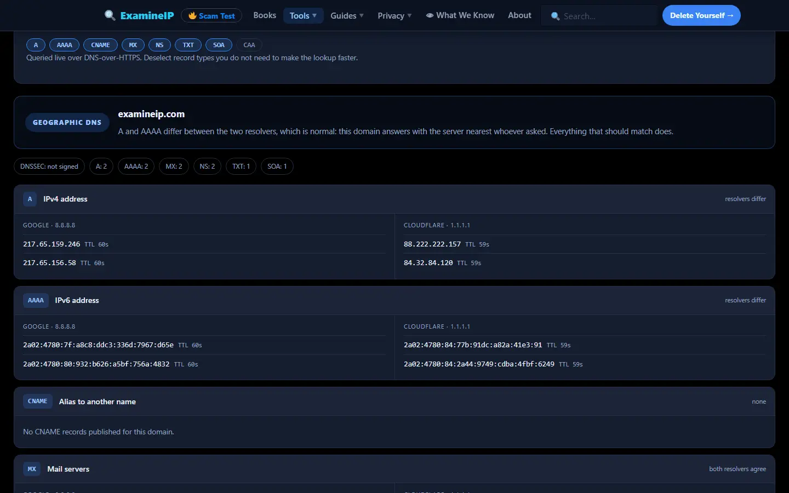Image resolution: width=789 pixels, height=493 pixels.
Task: Open the About page
Action: pos(519,15)
